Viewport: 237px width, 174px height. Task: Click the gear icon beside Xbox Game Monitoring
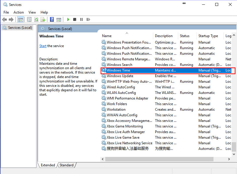coord(104,126)
